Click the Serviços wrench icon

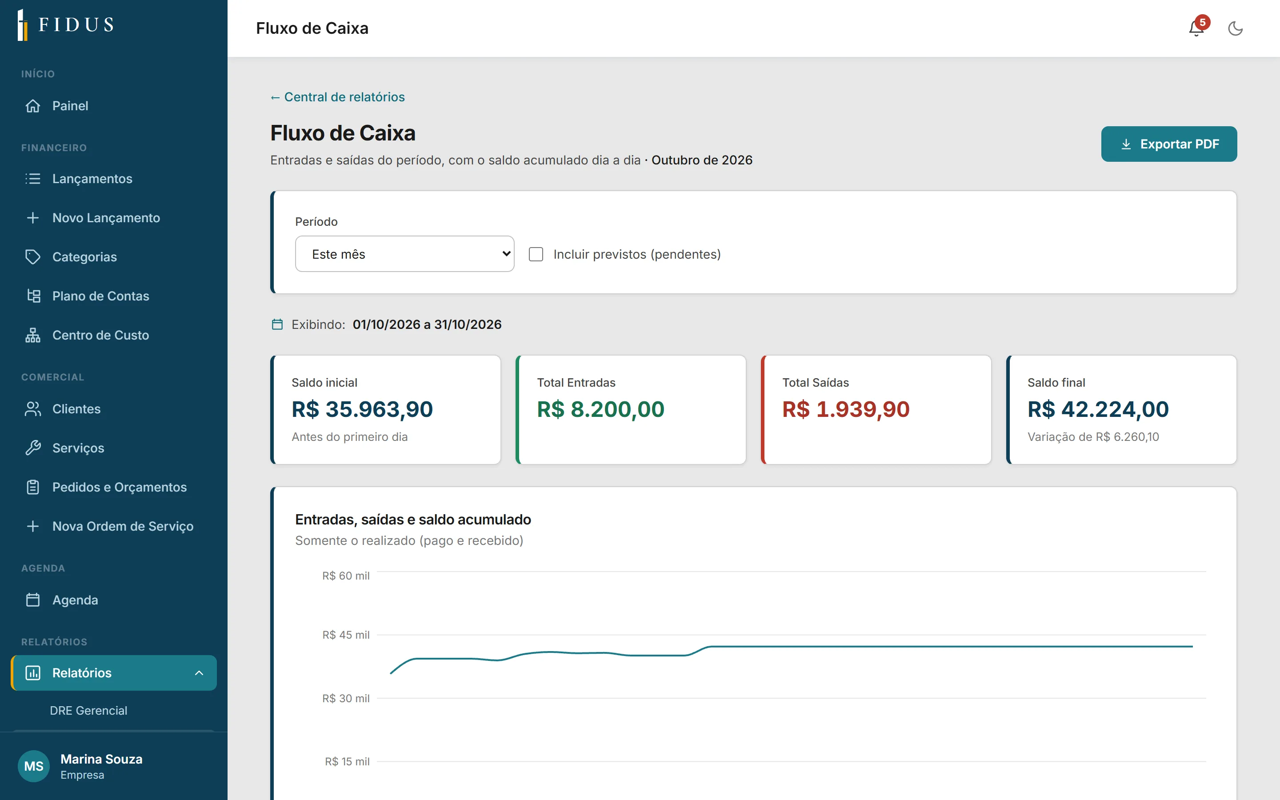coord(33,448)
